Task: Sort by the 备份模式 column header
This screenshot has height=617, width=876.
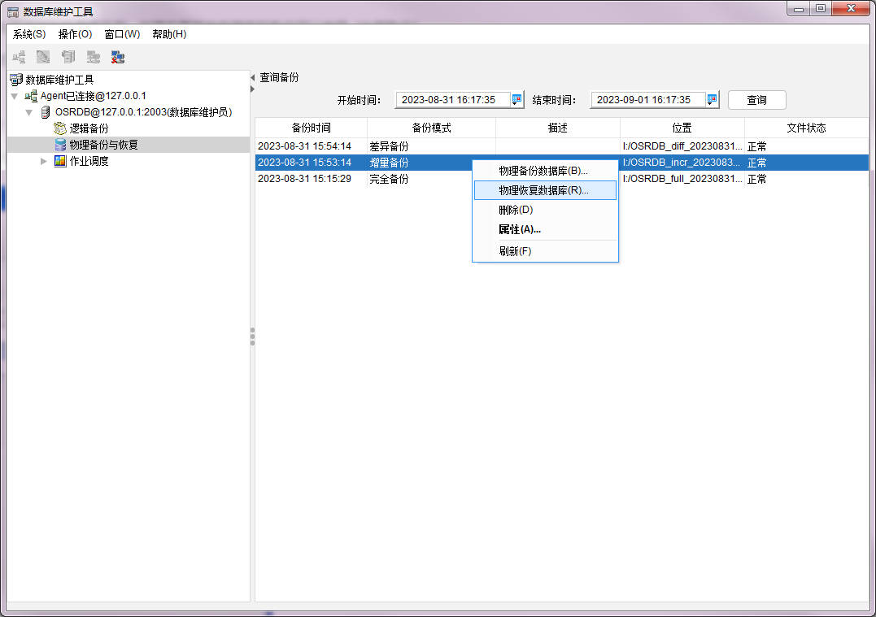Action: [x=431, y=128]
